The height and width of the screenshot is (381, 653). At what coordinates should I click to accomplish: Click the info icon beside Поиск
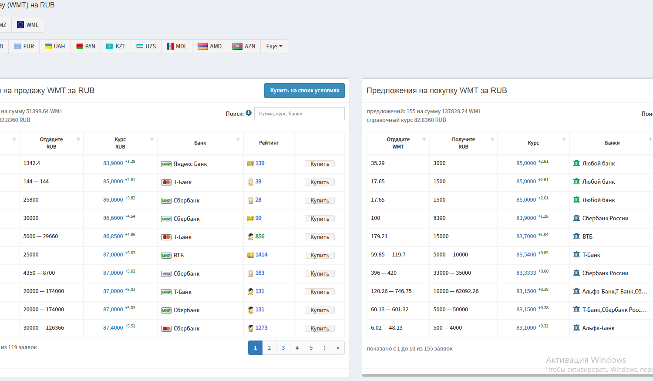pyautogui.click(x=249, y=113)
